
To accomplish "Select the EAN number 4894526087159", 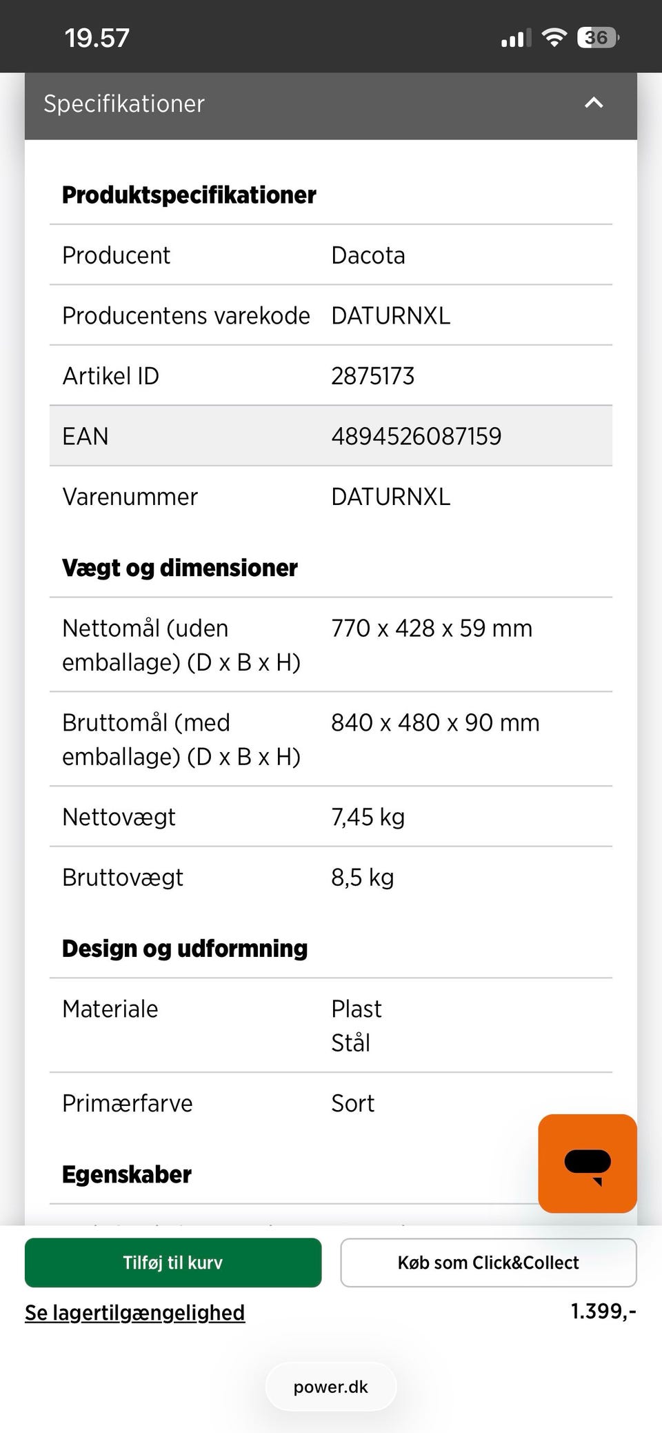I will click(417, 436).
